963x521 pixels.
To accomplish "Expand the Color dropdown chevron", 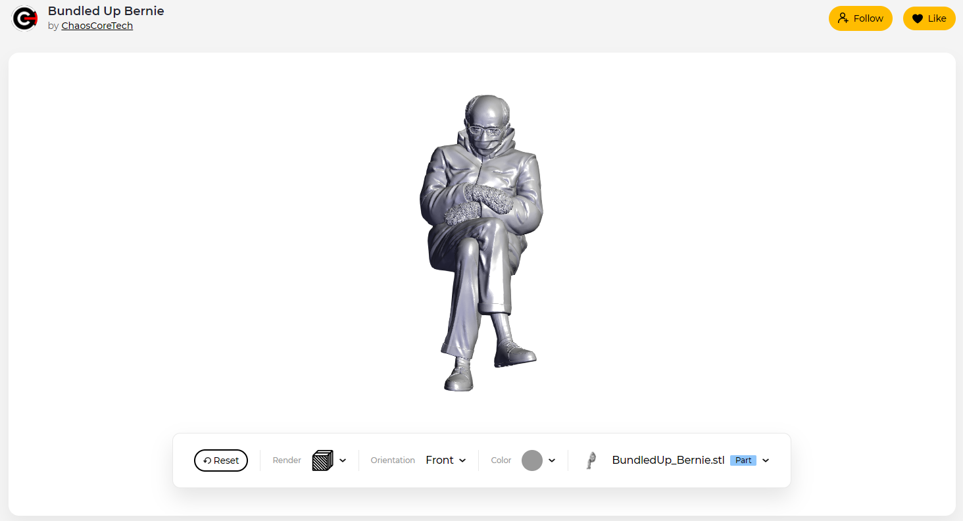I will click(552, 460).
